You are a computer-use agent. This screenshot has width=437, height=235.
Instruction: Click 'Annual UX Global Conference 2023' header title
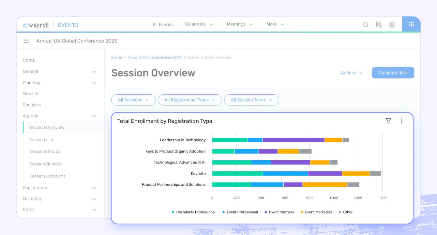(x=77, y=41)
